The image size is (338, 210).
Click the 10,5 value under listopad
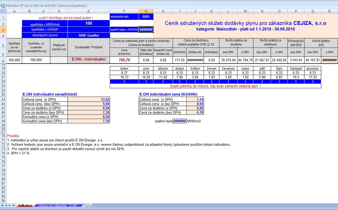pyautogui.click(x=296, y=77)
